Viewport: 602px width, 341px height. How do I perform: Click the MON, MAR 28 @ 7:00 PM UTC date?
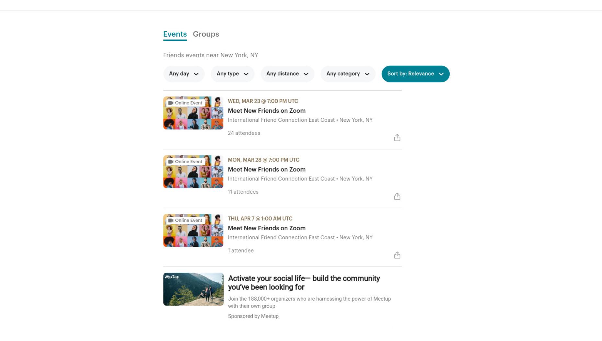tap(263, 160)
